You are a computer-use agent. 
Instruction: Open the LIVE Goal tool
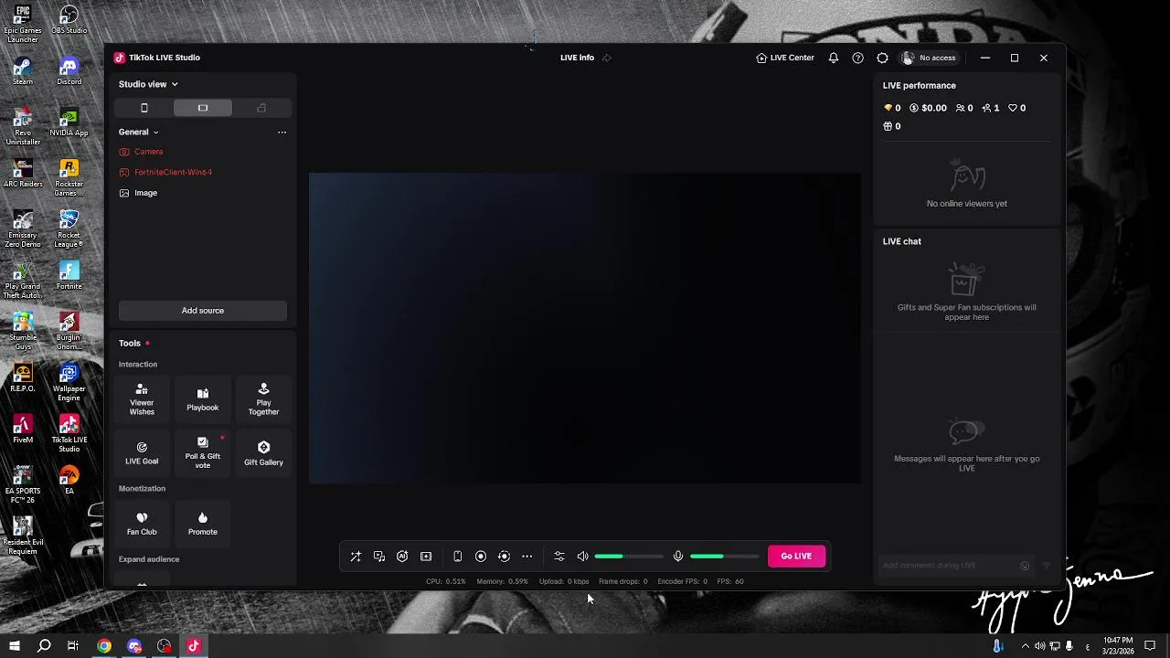click(142, 453)
